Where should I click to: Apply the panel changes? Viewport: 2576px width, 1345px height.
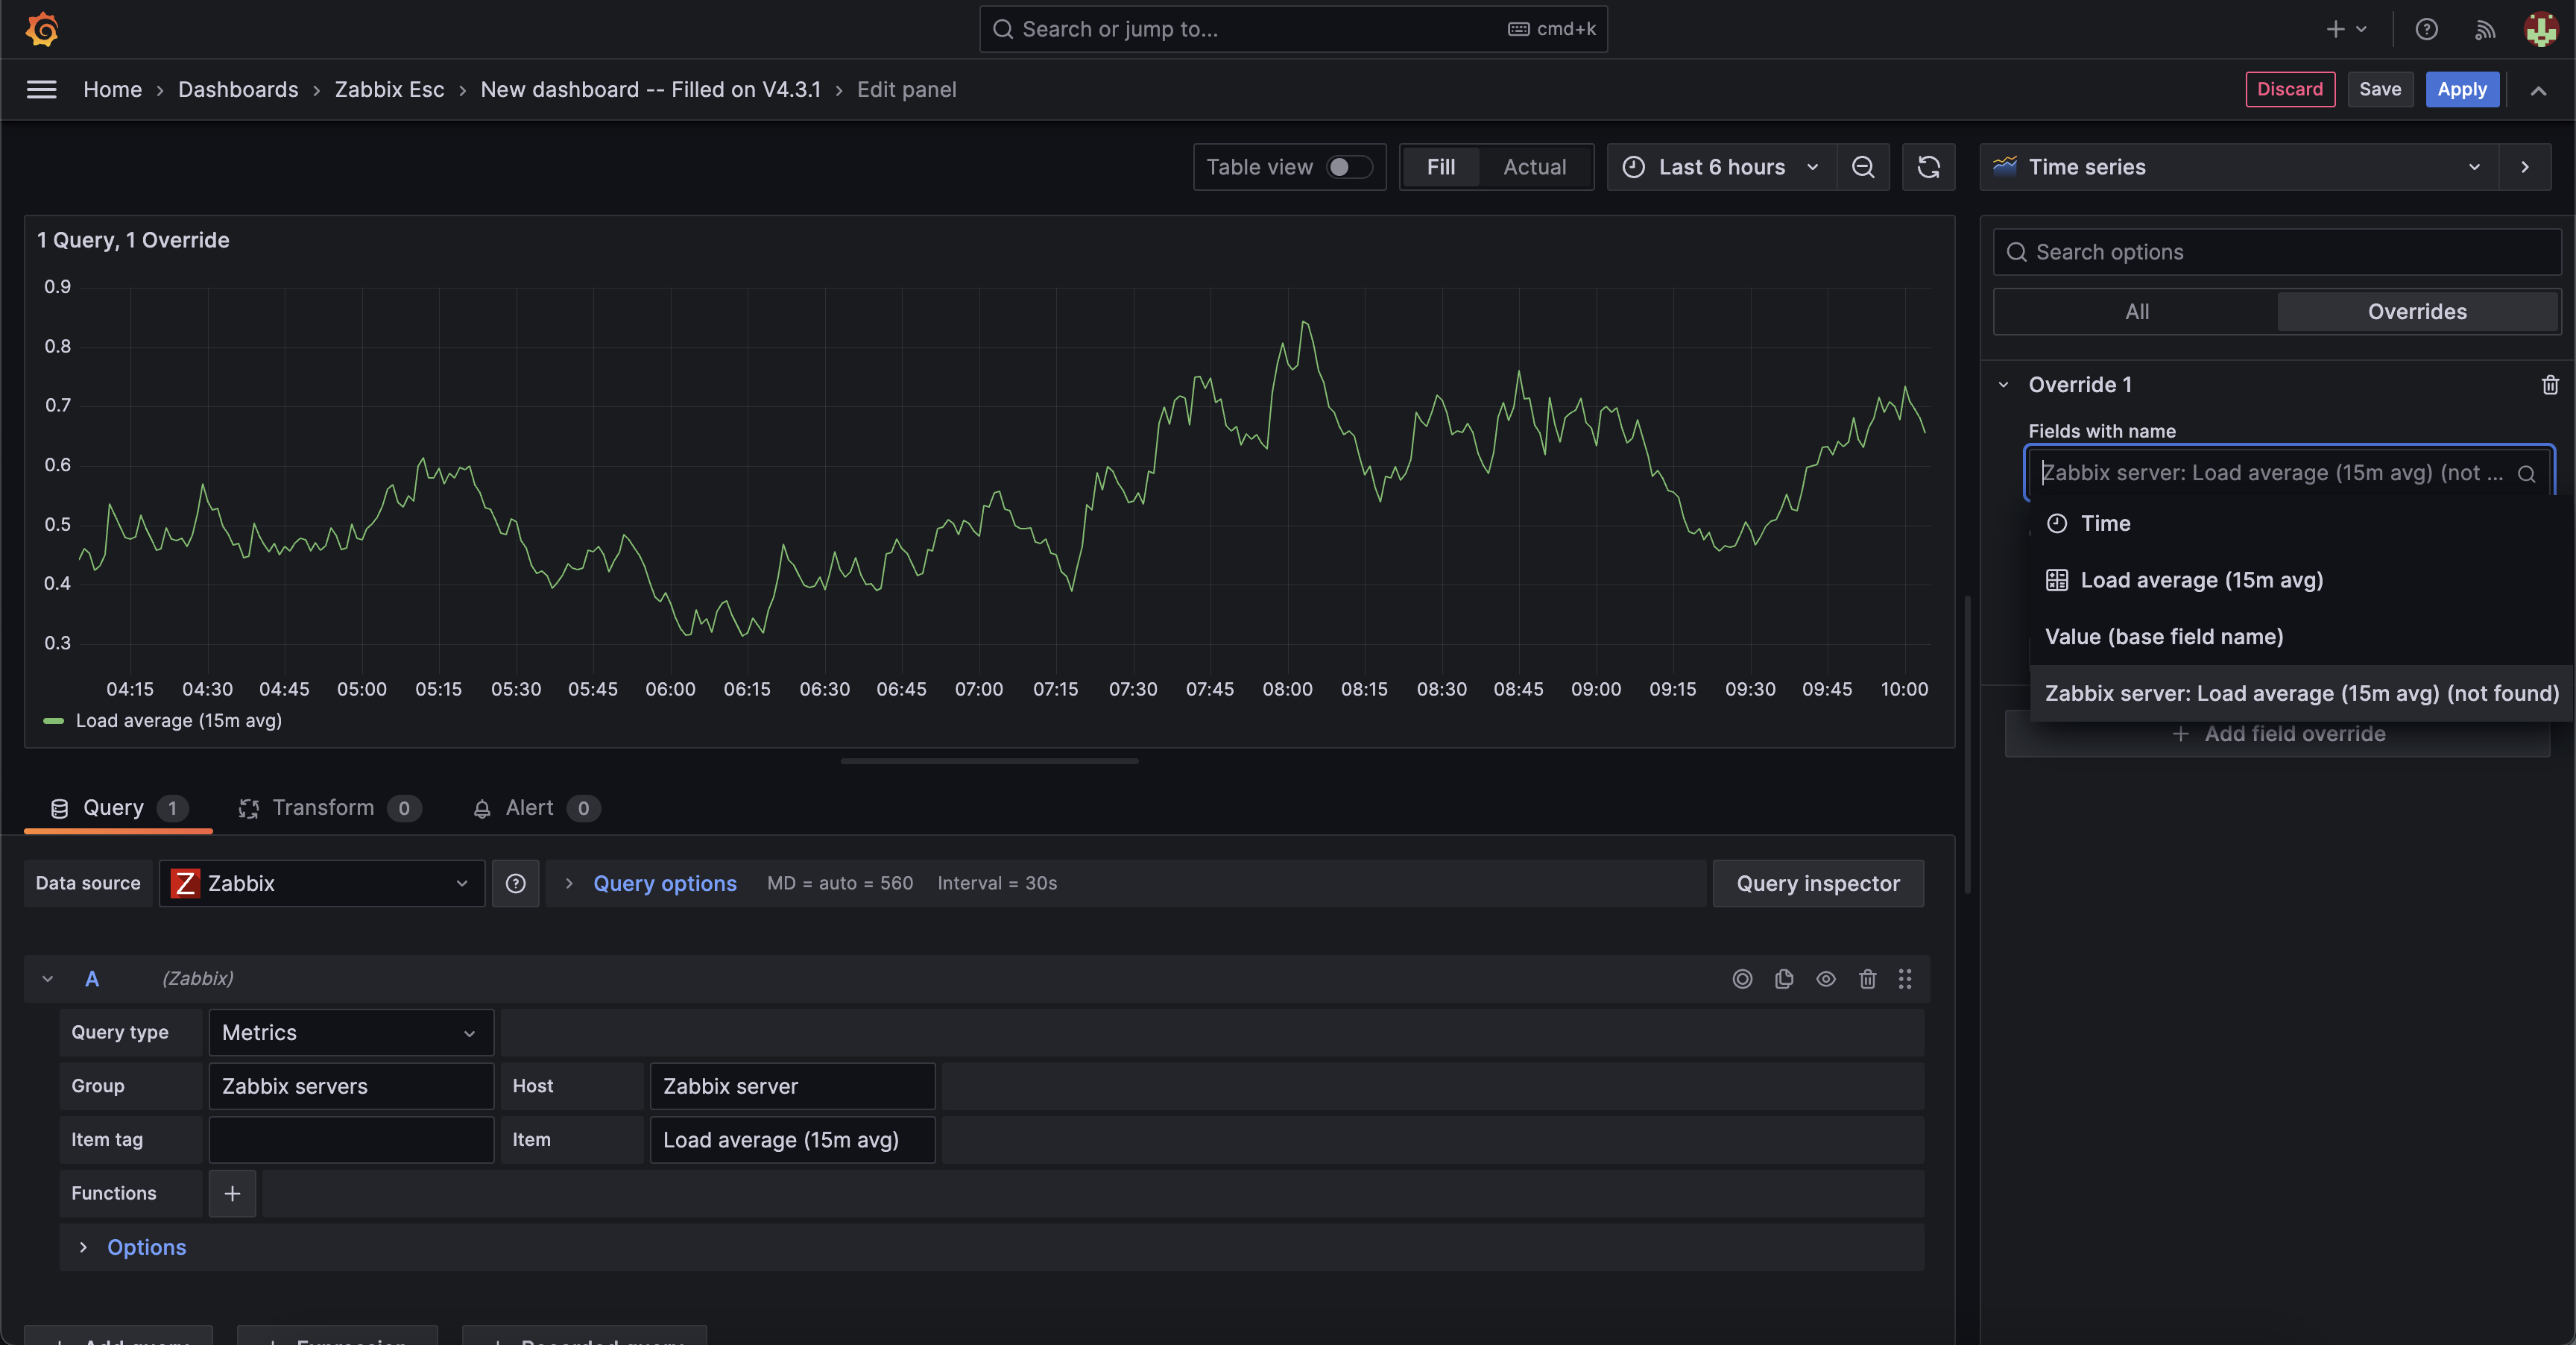[x=2461, y=89]
